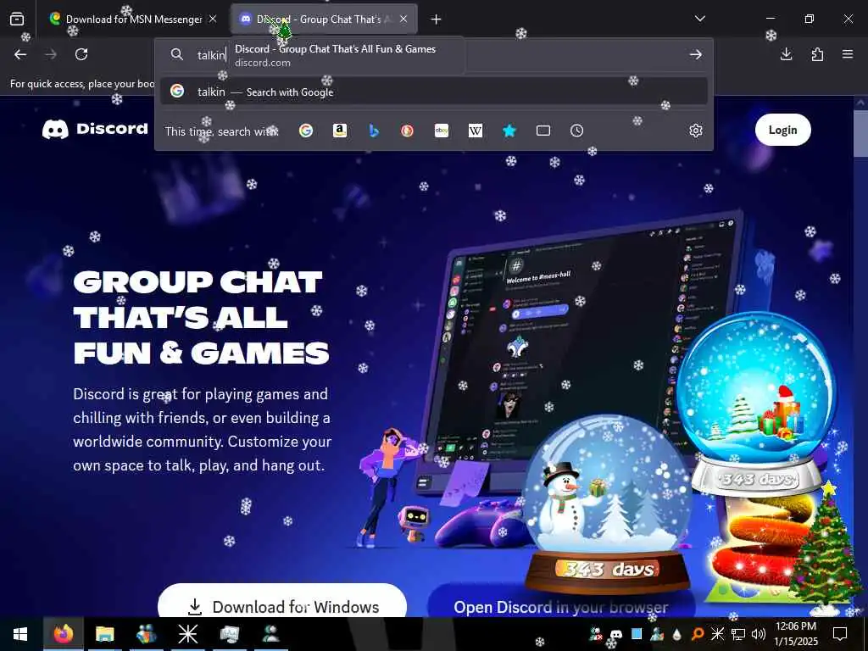Screen dimensions: 868x651
Task: Click Open Discord in your browser
Action: coord(561,603)
